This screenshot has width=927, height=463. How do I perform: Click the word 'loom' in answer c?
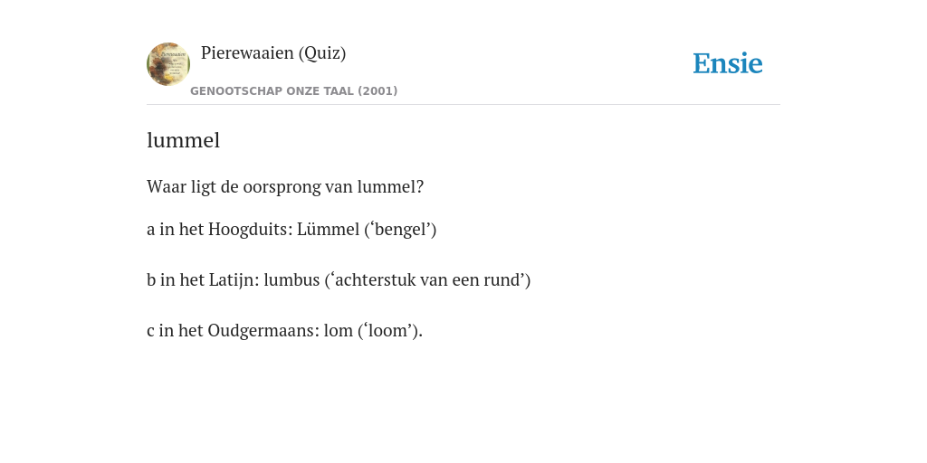[386, 331]
